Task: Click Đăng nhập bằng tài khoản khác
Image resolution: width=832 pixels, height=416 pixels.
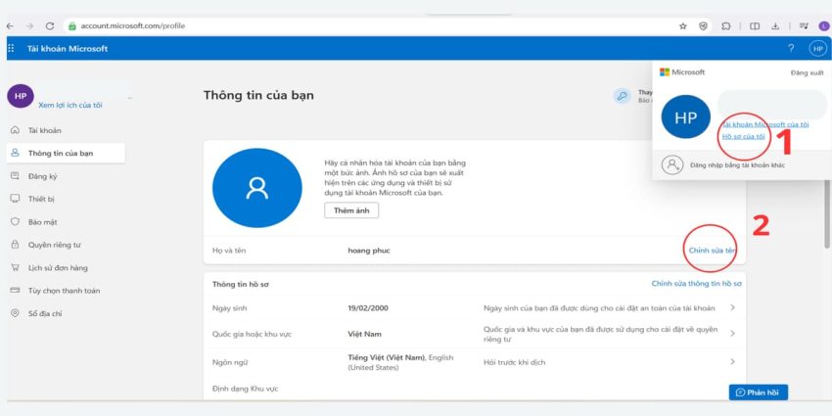Action: tap(738, 165)
